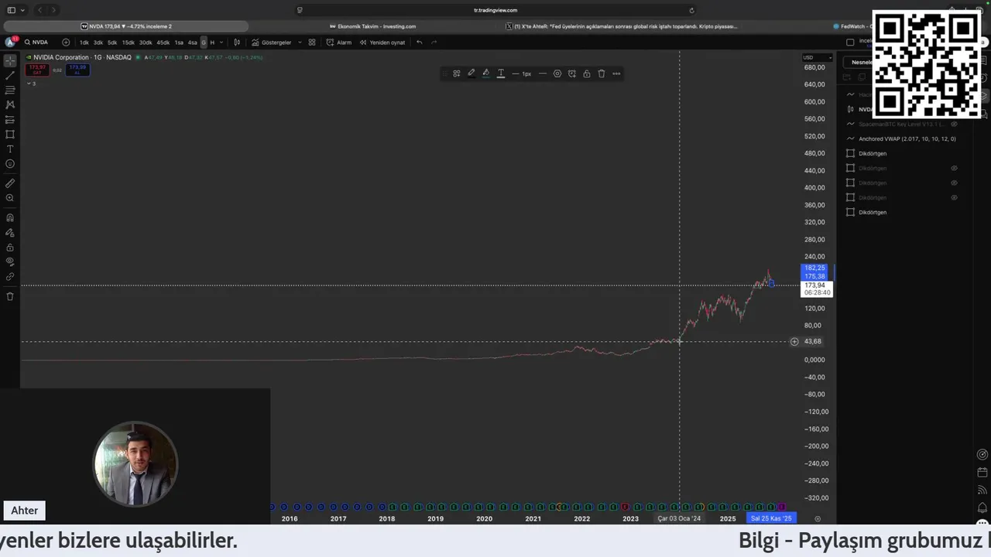Select the 1dk timeframe
991x557 pixels.
[x=84, y=43]
